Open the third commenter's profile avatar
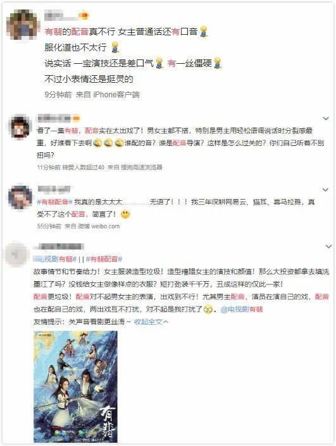Viewport: 336px width, 446px height. 20,197
